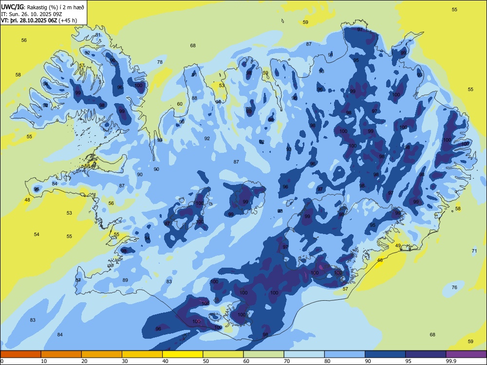487x365 pixels.
Task: Click the humidity value '49' on the map
Action: tap(398, 245)
